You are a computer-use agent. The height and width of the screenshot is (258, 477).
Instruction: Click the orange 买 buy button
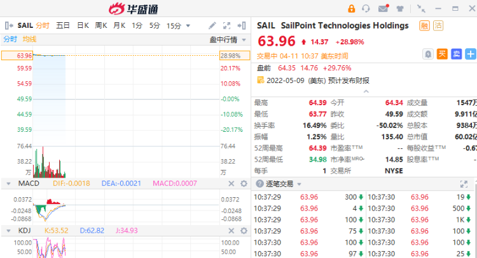click(x=443, y=54)
